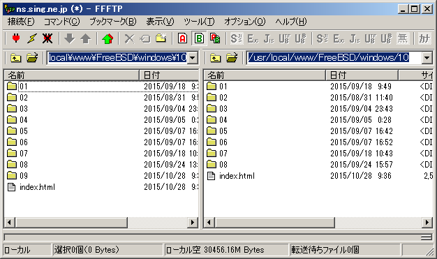Open the オプション(O) menu

click(x=245, y=22)
